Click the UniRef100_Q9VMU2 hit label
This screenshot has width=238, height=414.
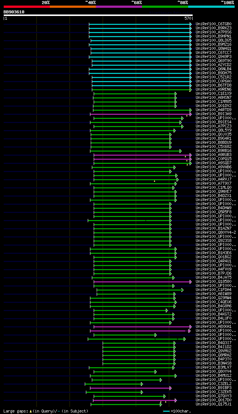(x=214, y=352)
